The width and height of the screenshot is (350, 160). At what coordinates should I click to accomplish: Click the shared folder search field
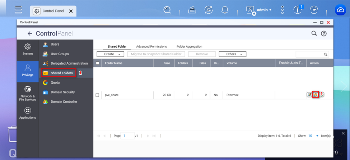(x=309, y=54)
